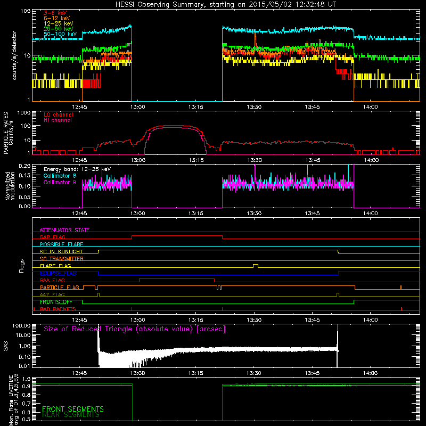
Task: Click the 100 y-axis value of count rate plot
Action: pos(26,11)
